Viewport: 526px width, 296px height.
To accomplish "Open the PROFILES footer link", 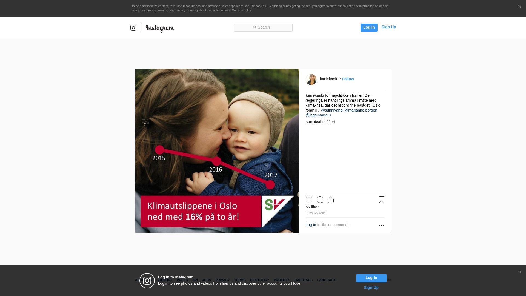I will click(282, 280).
